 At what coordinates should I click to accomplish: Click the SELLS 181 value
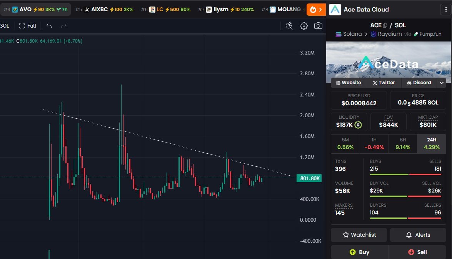tap(438, 169)
